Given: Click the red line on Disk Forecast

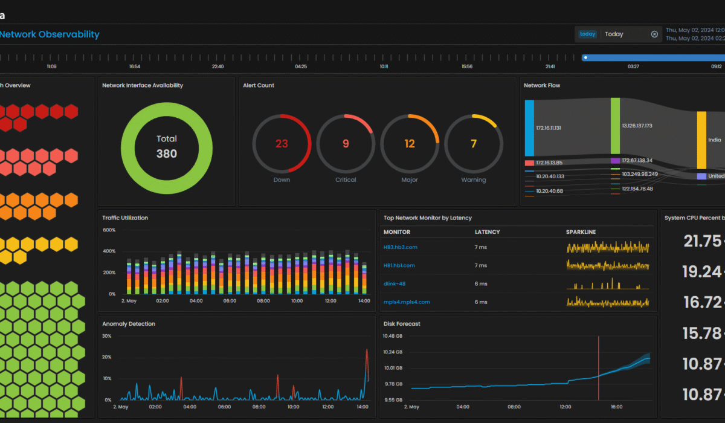Looking at the screenshot, I should 599,367.
